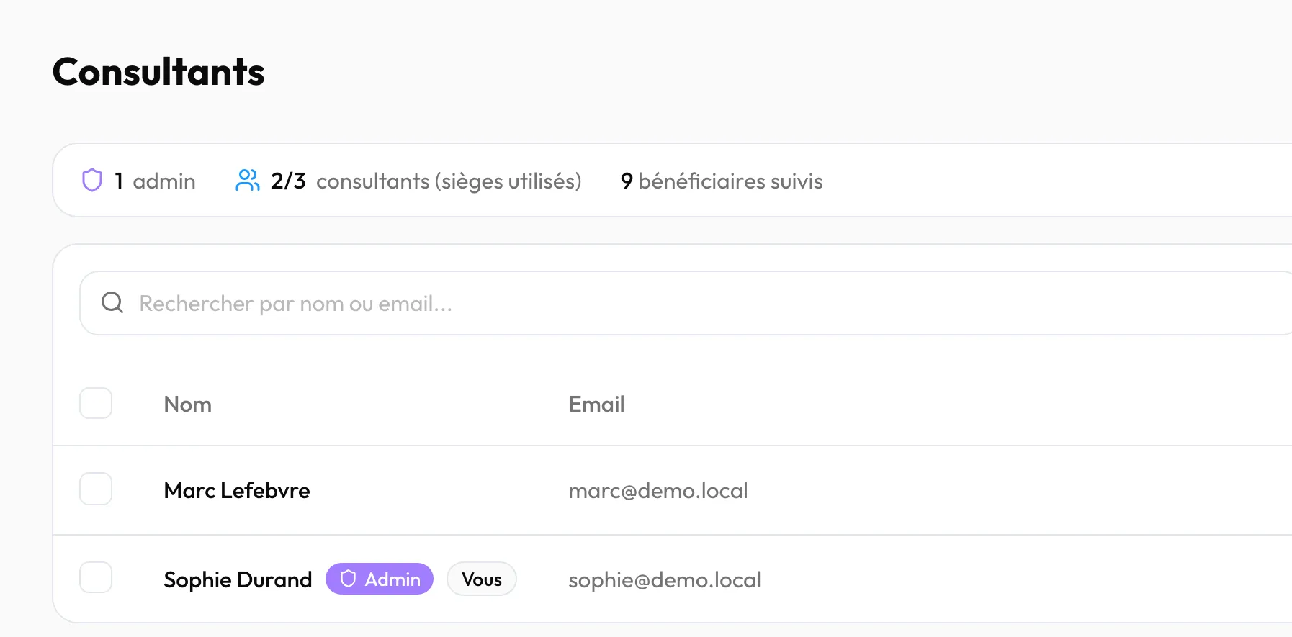Screen dimensions: 1292x637
Task: Click the "Email" column header
Action: (x=596, y=404)
